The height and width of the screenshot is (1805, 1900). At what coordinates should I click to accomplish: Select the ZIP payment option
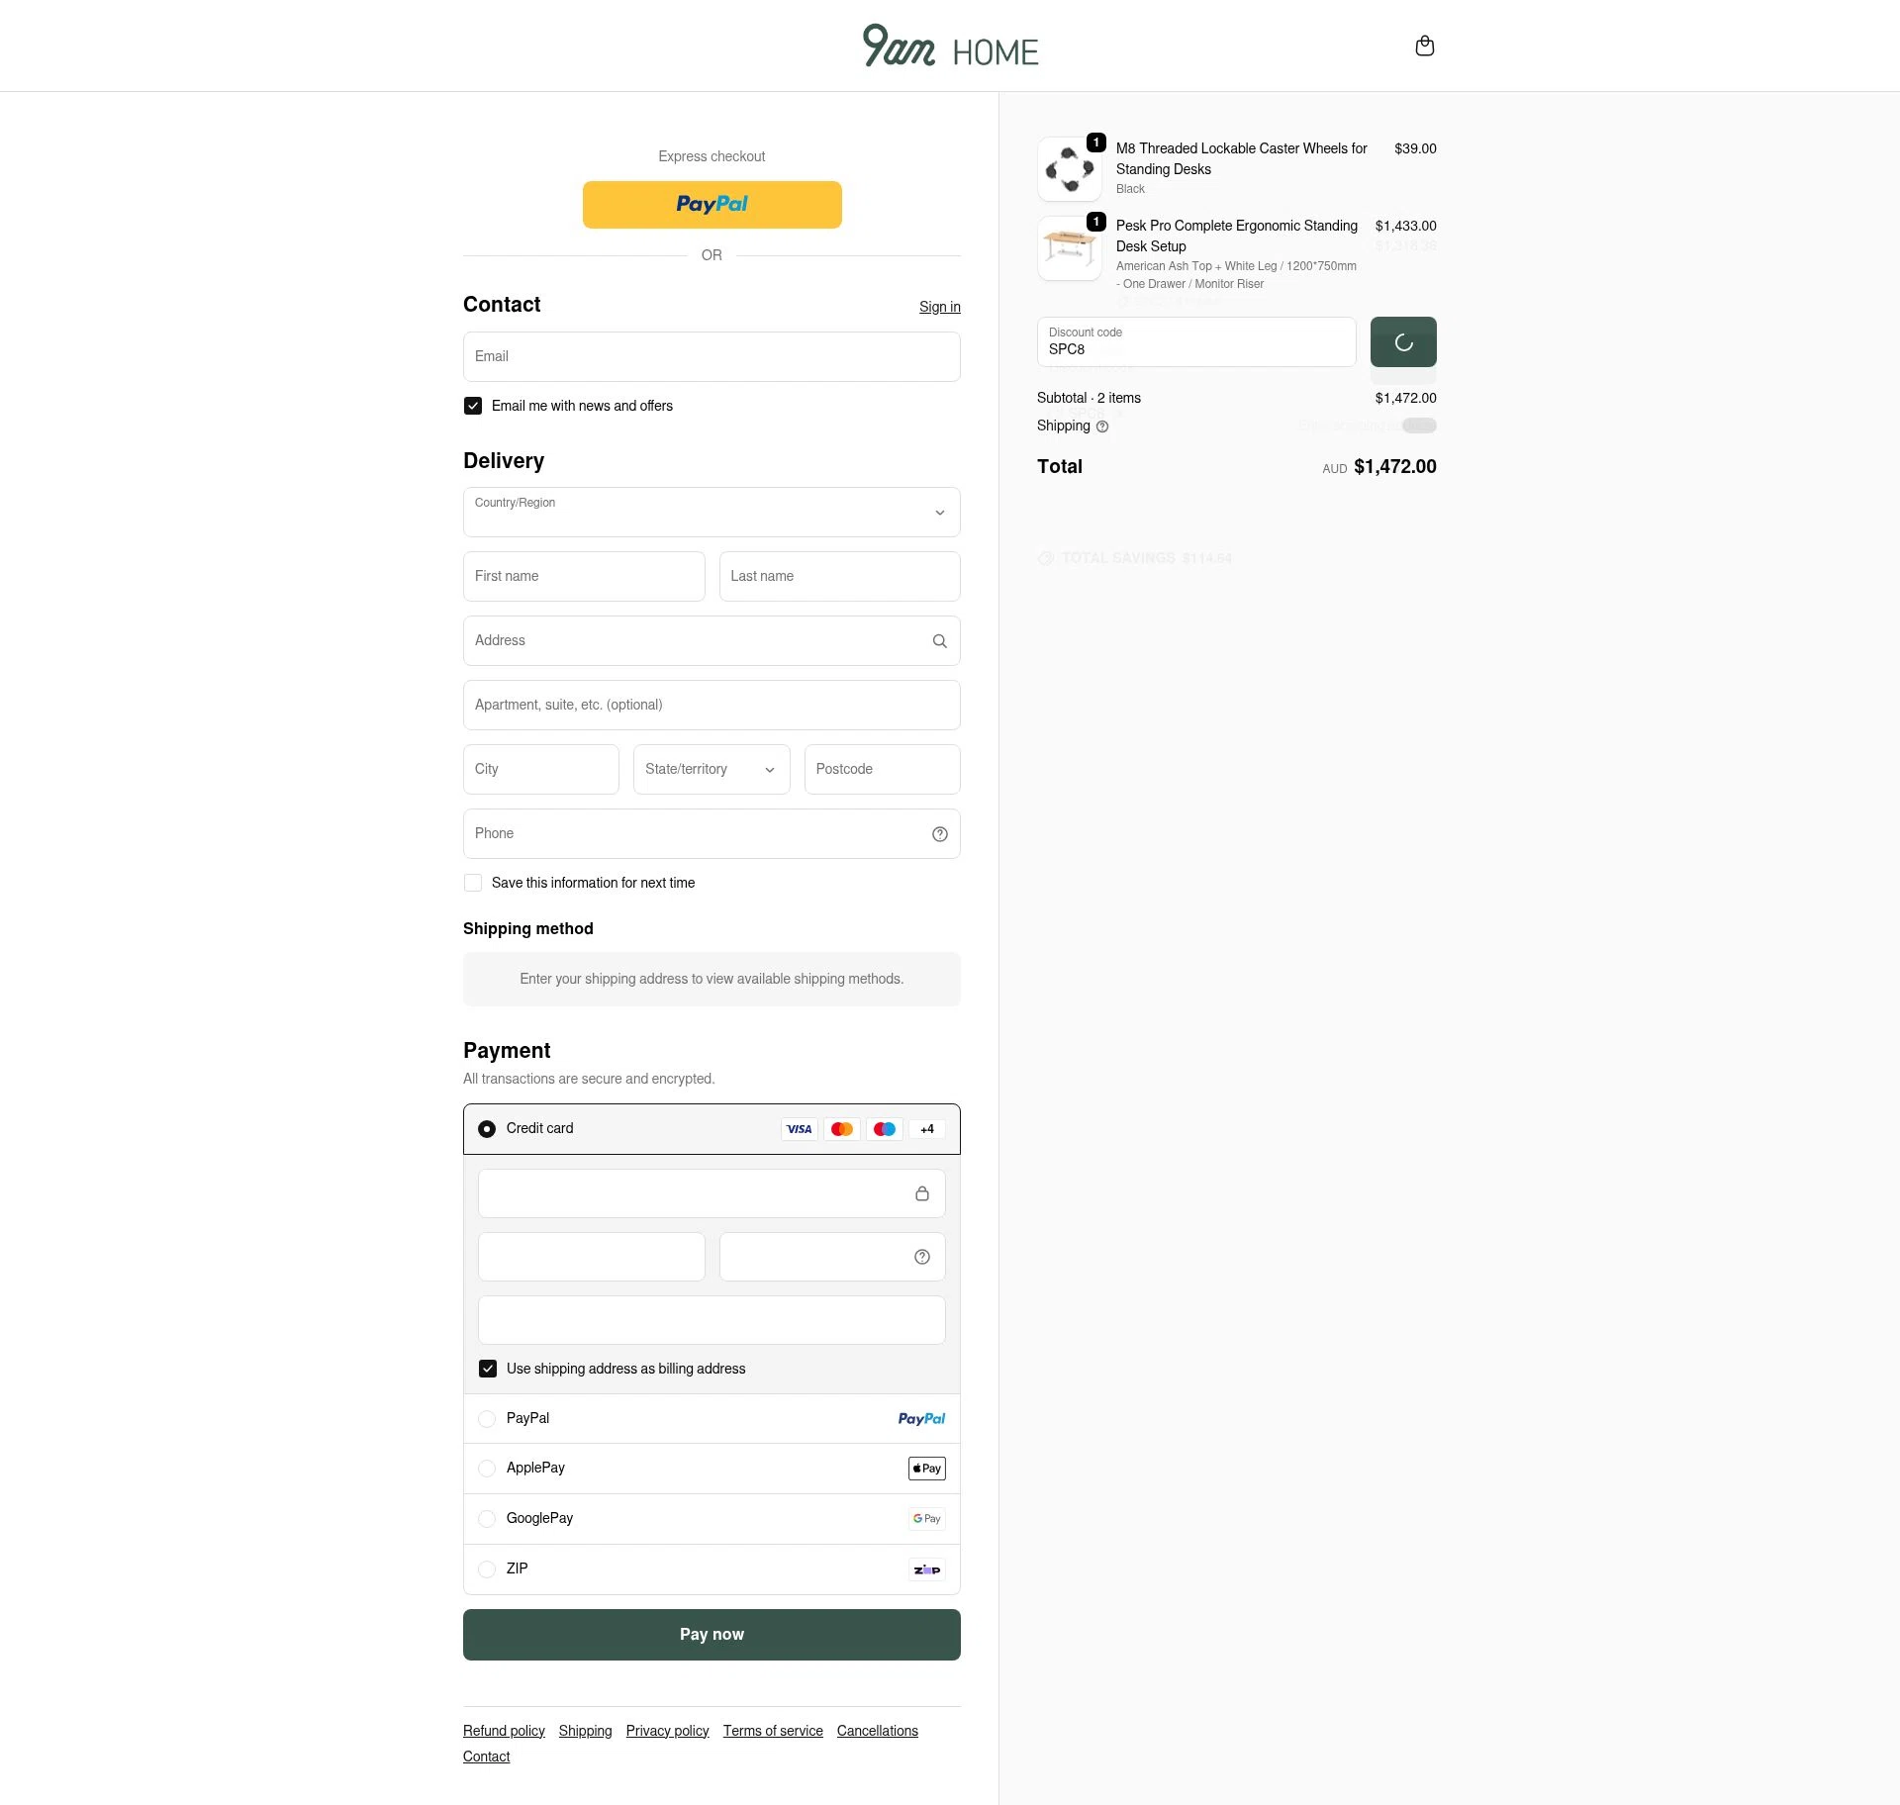487,1569
